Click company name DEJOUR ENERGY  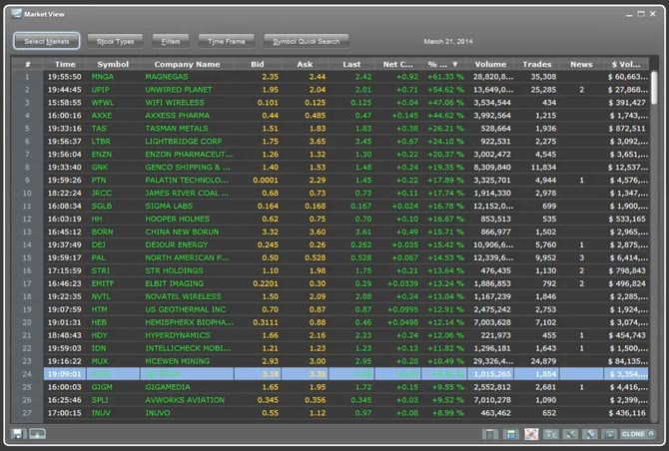pos(176,244)
